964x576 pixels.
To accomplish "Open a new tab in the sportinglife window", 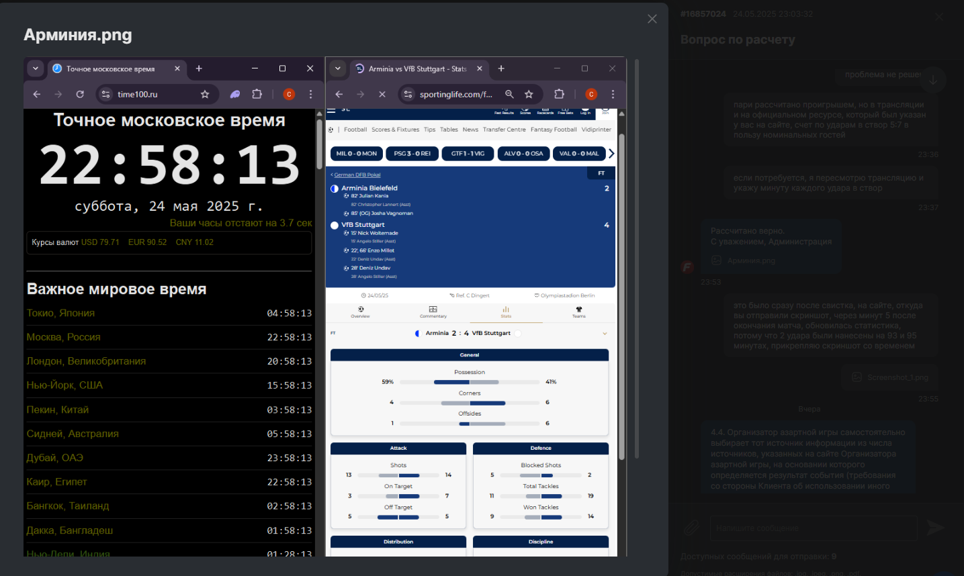I will click(x=501, y=68).
